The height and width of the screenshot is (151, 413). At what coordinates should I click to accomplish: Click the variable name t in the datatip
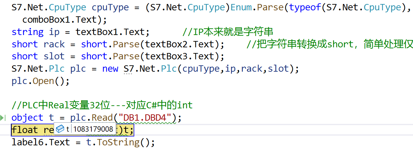coord(68,129)
